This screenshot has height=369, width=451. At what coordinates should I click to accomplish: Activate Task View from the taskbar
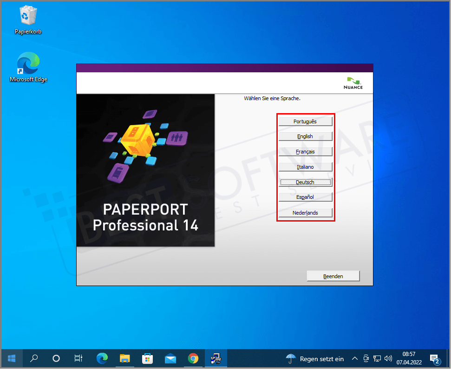point(78,358)
